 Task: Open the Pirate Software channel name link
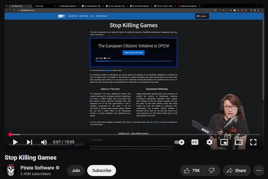(x=37, y=168)
